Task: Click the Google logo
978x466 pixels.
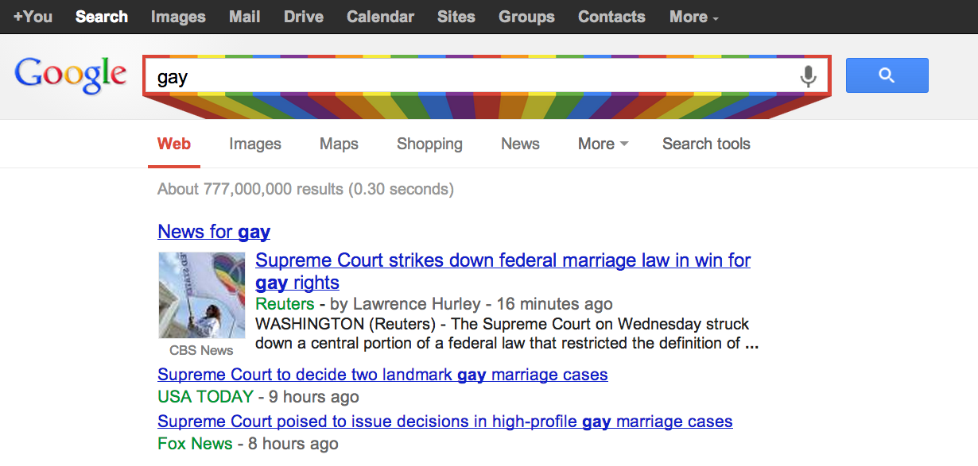Action: pyautogui.click(x=71, y=75)
